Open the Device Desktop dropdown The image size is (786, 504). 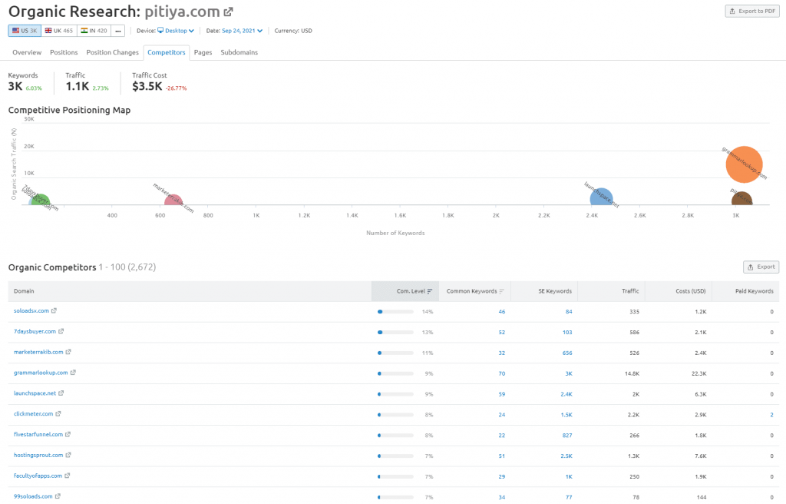tap(176, 31)
